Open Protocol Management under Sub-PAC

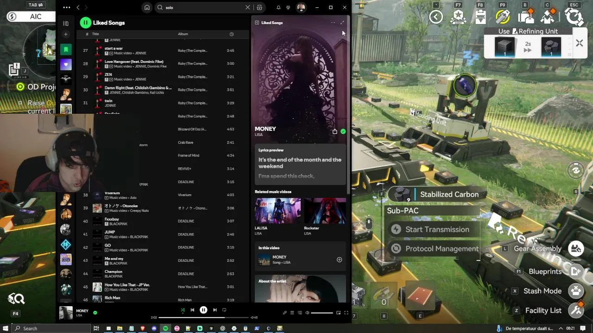pyautogui.click(x=435, y=249)
